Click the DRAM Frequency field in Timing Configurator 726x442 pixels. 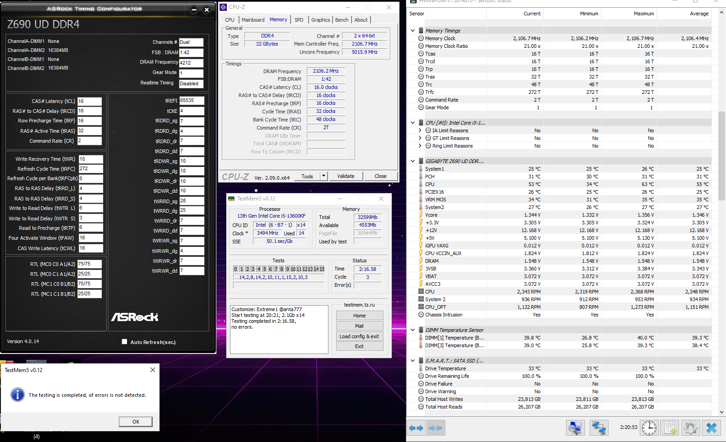click(x=191, y=63)
